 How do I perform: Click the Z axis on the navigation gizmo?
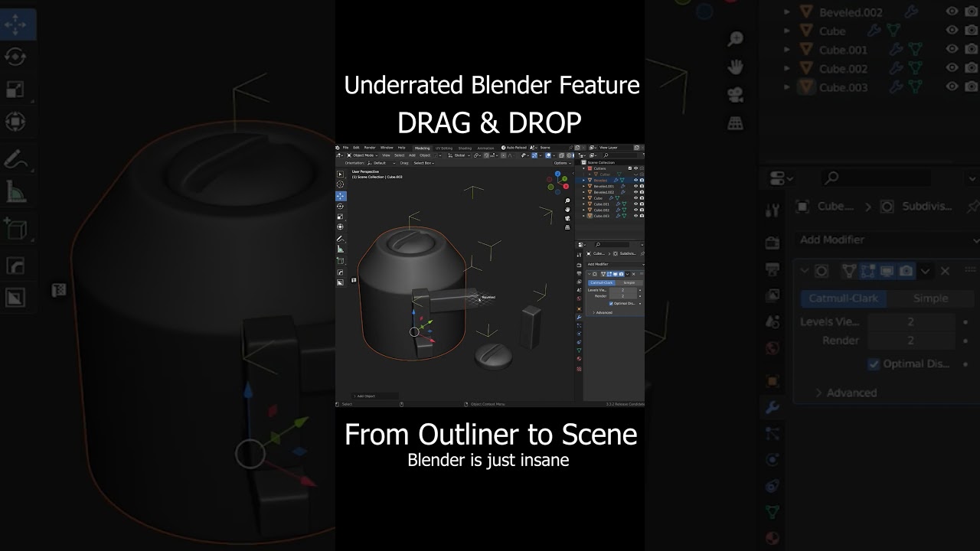click(557, 174)
